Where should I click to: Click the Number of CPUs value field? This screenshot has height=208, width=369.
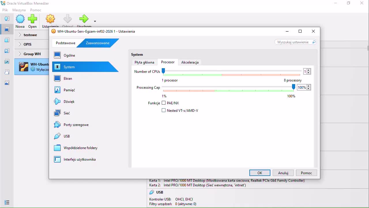[305, 71]
